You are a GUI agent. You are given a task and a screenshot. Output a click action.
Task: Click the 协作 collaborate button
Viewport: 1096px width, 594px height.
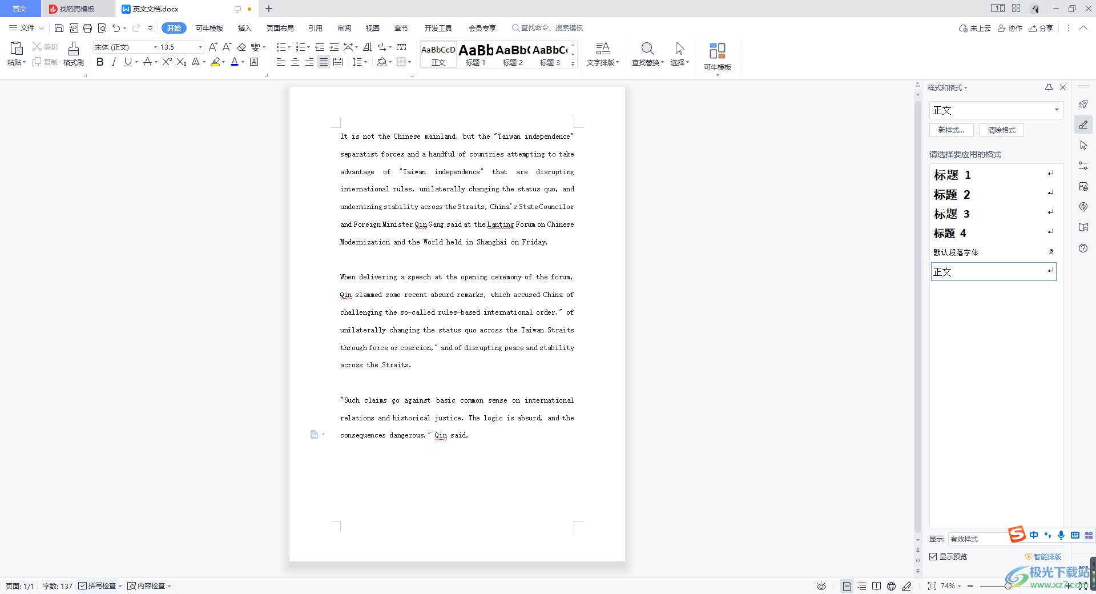point(1010,28)
